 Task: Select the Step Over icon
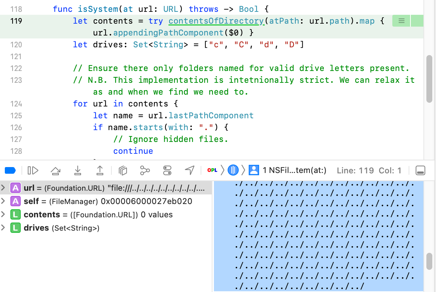pyautogui.click(x=56, y=170)
